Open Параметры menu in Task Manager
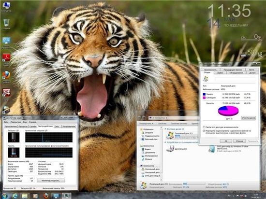This screenshot has height=199, width=266. (15, 122)
